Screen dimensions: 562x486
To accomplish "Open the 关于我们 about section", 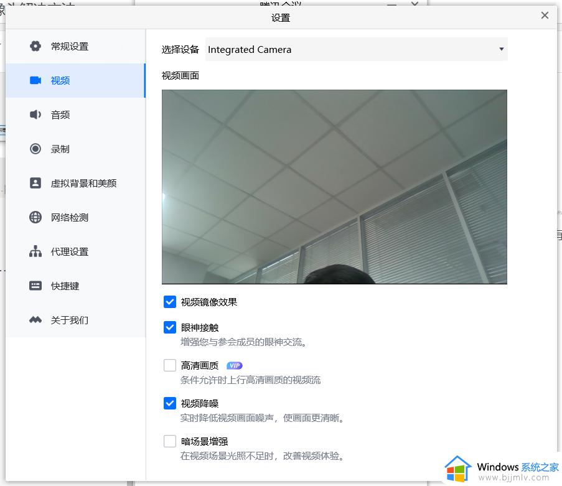I will (x=76, y=320).
